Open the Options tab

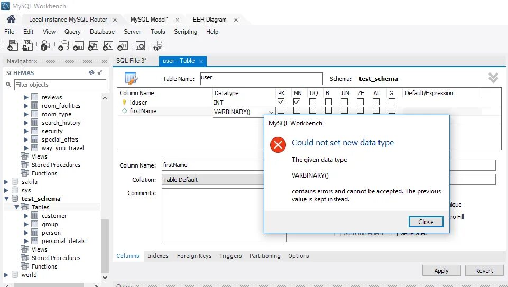pos(298,256)
